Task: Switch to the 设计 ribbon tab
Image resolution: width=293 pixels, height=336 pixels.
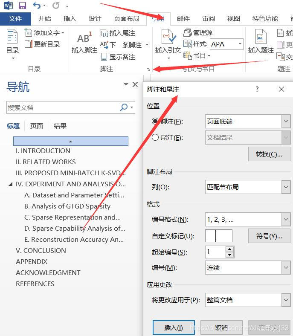Action: pyautogui.click(x=95, y=19)
